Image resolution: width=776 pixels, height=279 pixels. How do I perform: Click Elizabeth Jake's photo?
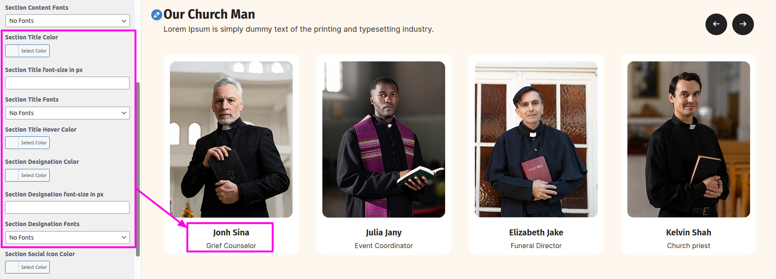(x=536, y=139)
